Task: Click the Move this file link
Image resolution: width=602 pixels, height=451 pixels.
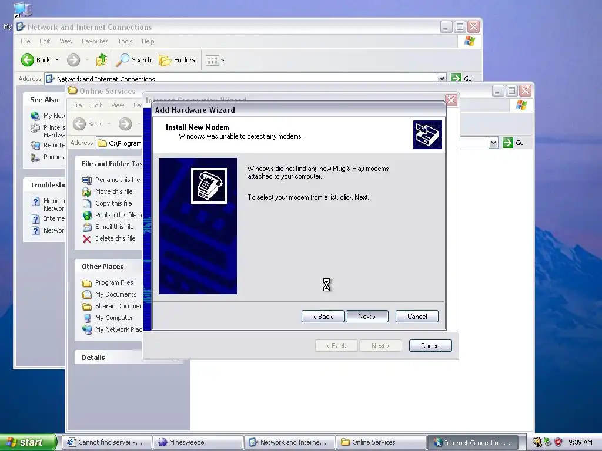Action: tap(113, 191)
